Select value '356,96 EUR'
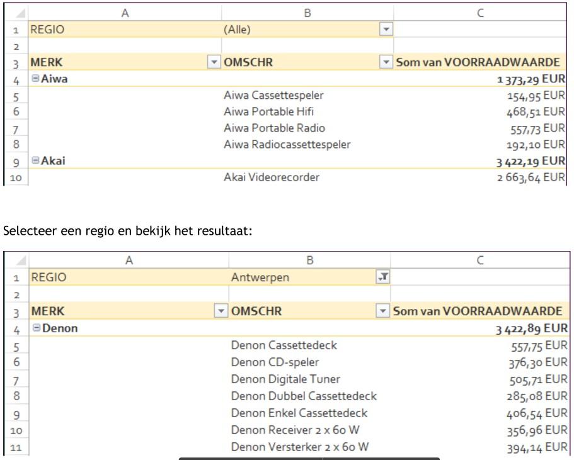This screenshot has height=460, width=574. coord(537,430)
